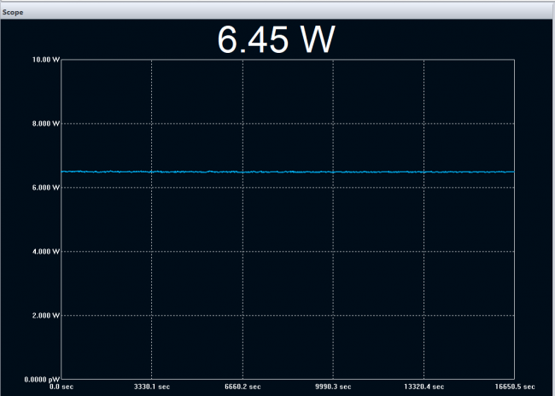Click the 3330.1 sec time label

[152, 387]
